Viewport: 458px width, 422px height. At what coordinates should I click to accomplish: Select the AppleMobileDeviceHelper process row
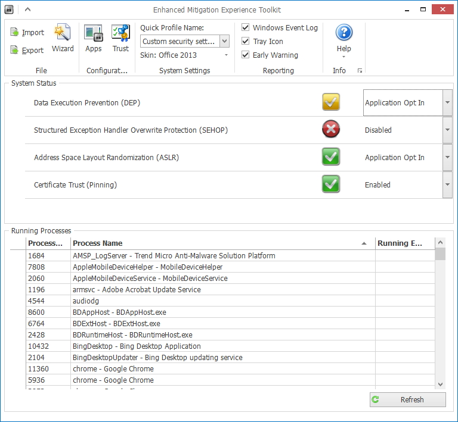[230, 267]
